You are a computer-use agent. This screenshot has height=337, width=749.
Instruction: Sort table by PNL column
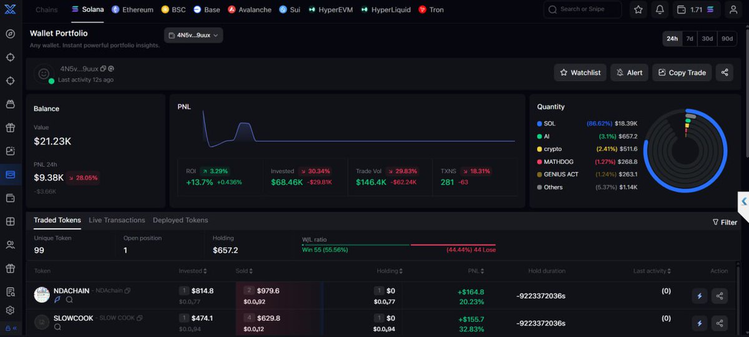point(477,271)
